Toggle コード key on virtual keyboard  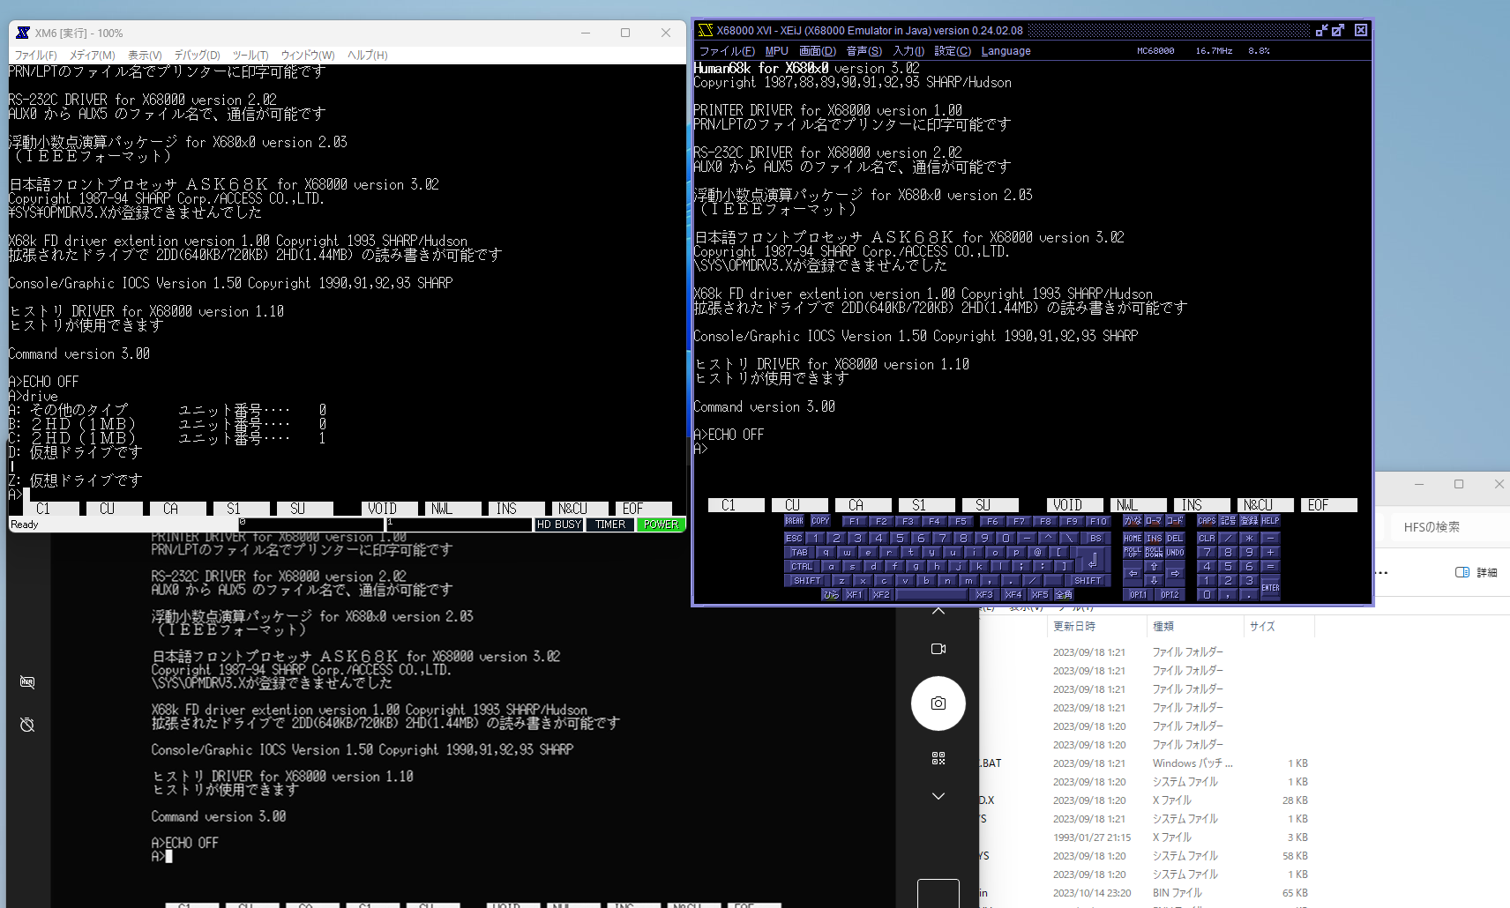click(x=1175, y=521)
